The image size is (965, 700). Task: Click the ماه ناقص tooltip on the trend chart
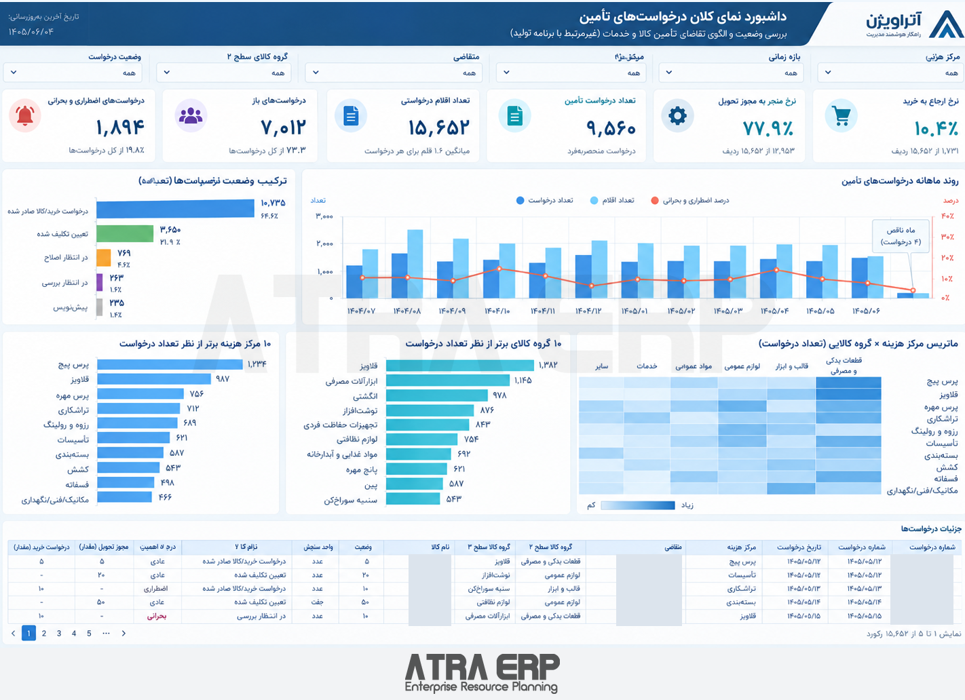901,236
